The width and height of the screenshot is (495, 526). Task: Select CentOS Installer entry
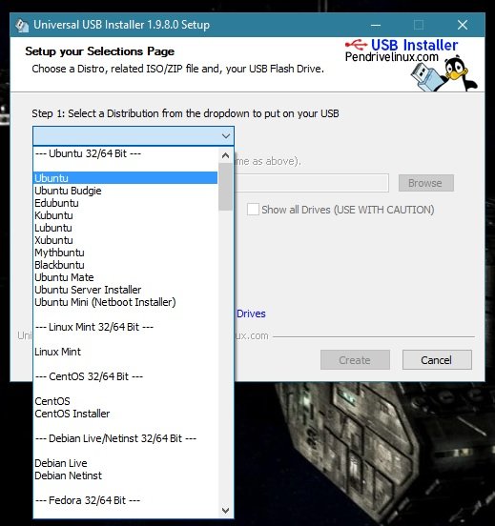(125, 414)
